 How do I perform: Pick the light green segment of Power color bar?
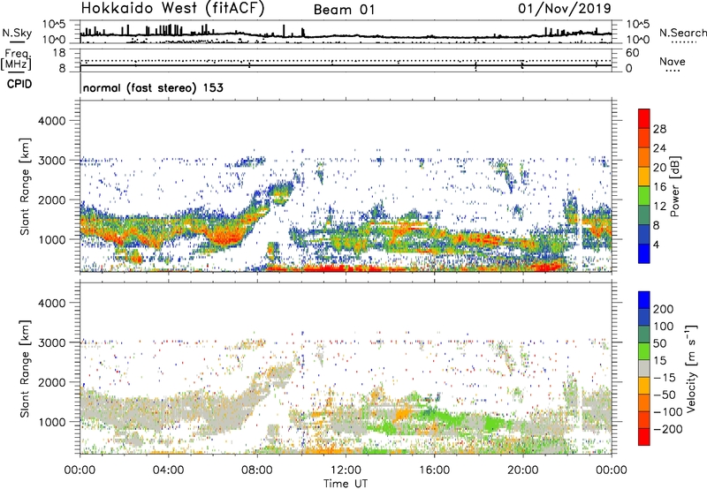644,196
